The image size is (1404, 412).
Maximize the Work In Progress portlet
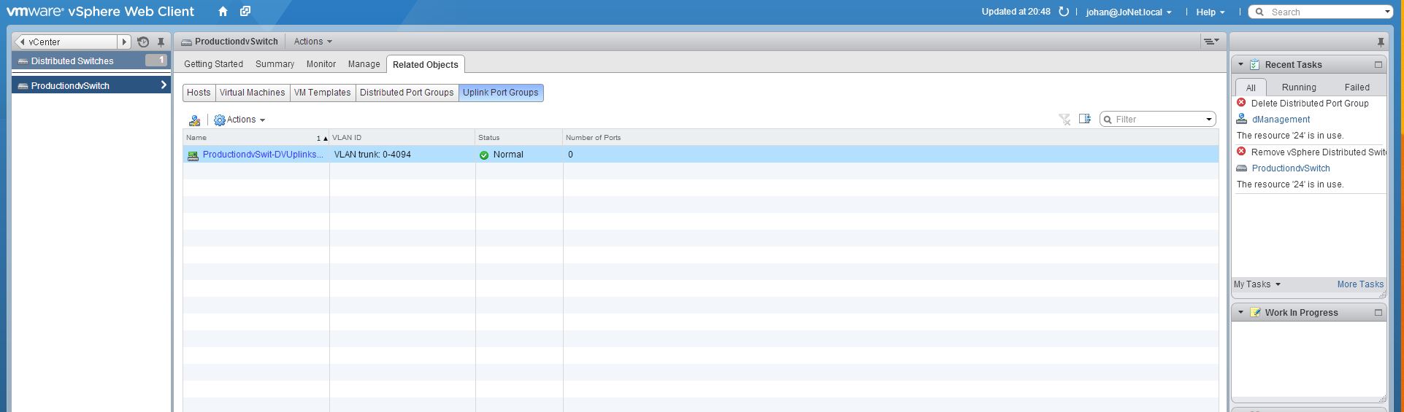pyautogui.click(x=1378, y=313)
